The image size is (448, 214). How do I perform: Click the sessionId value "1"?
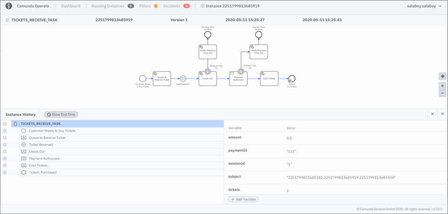point(289,164)
